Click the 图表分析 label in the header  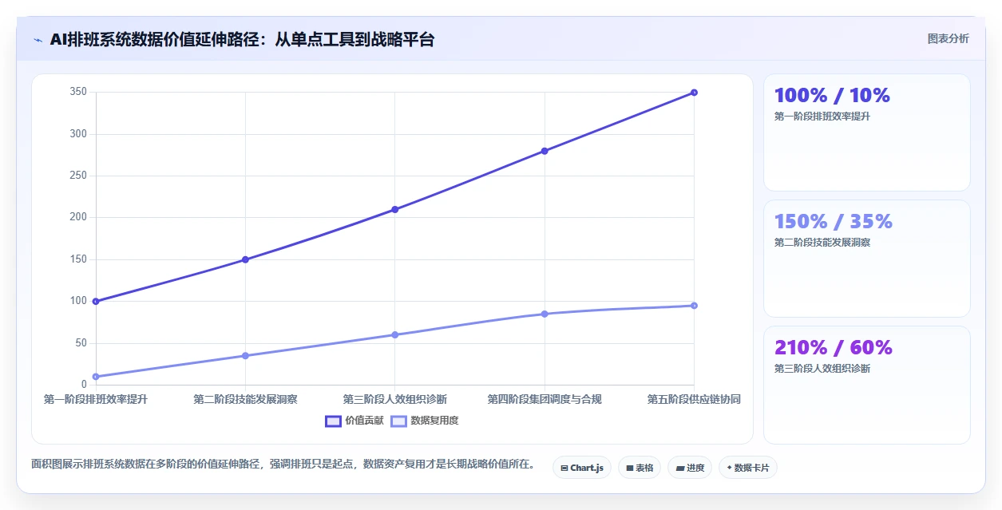(x=949, y=38)
